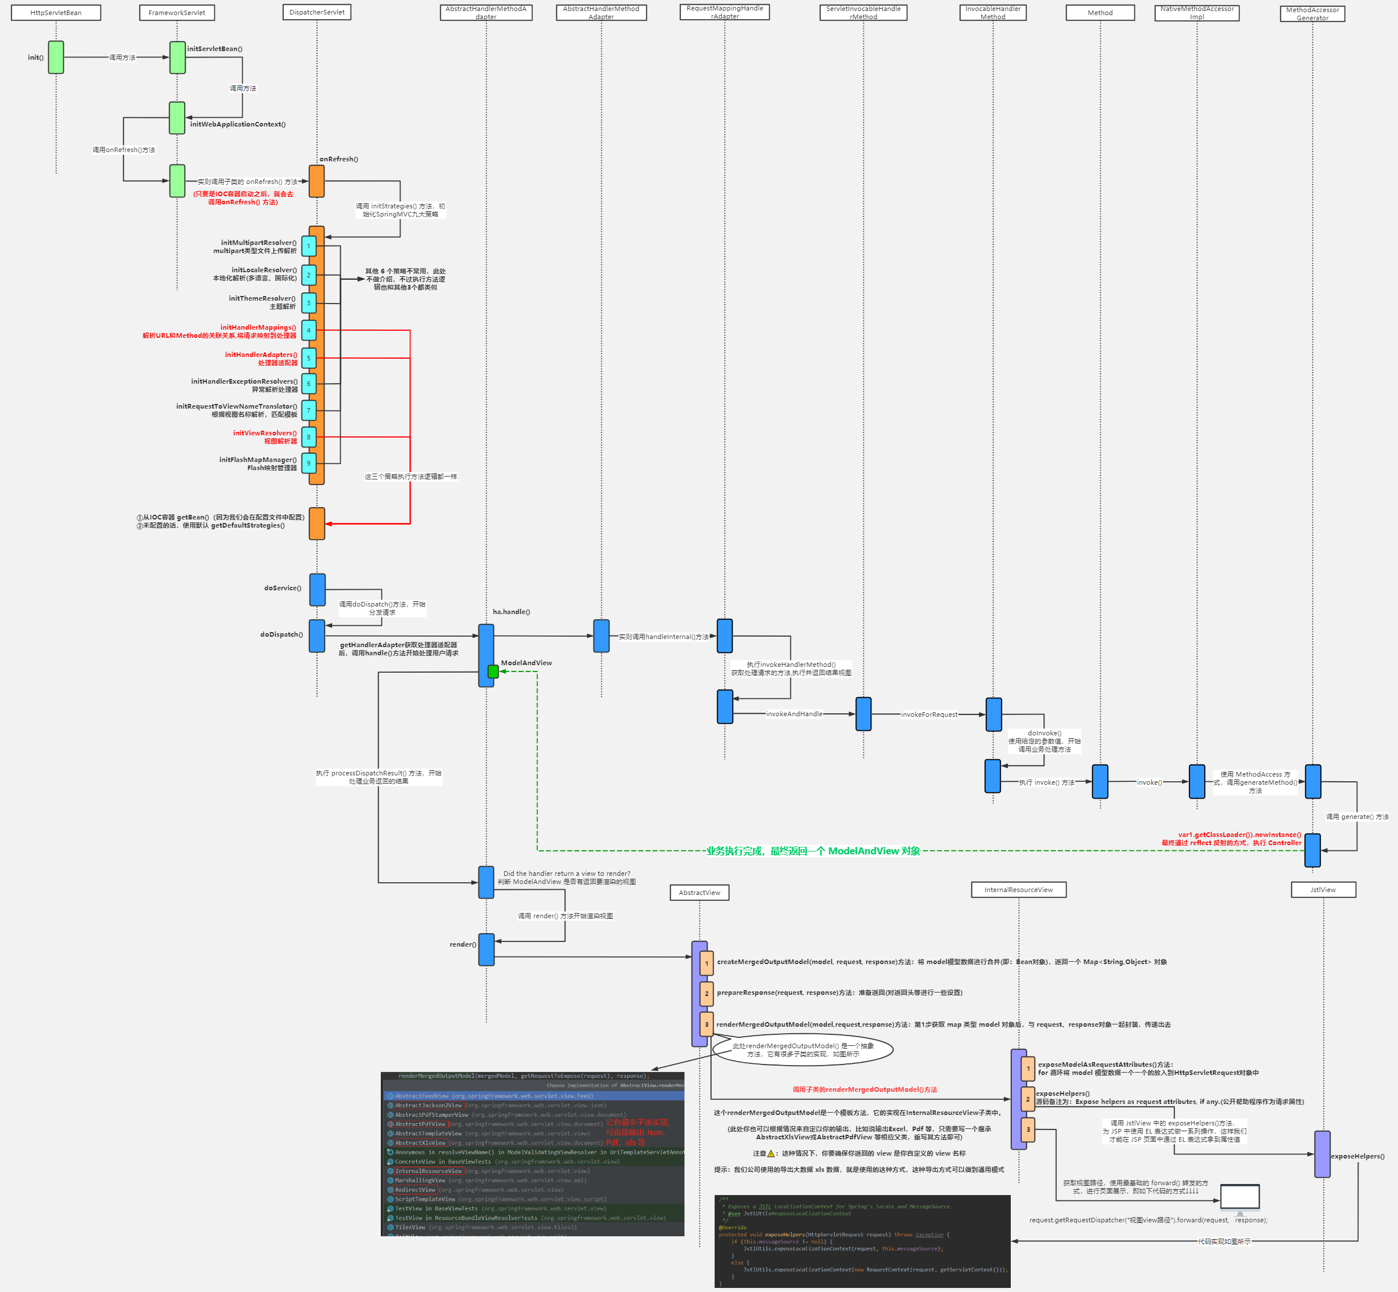Click the icon of ConcreteView in BaseViewTests row
The width and height of the screenshot is (1398, 1292).
coord(390,1161)
